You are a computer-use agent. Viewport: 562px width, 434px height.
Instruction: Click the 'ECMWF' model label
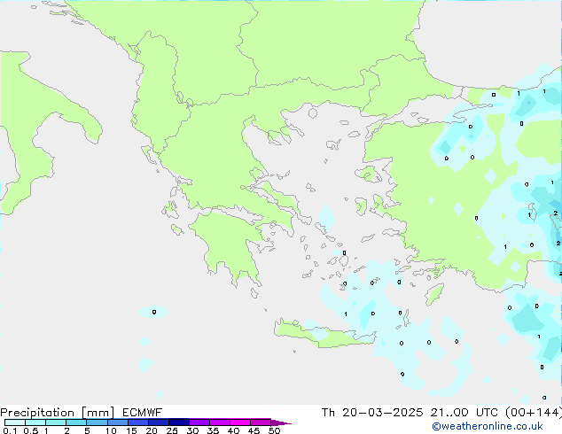[143, 413]
